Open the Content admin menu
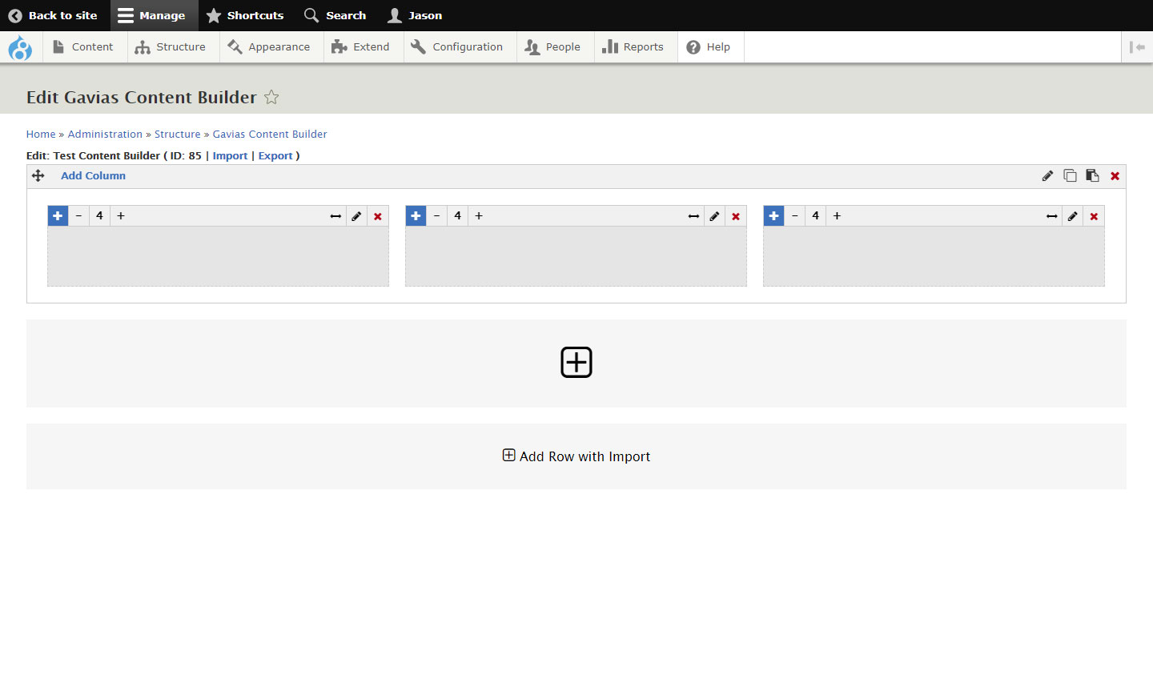This screenshot has width=1153, height=675. [83, 46]
